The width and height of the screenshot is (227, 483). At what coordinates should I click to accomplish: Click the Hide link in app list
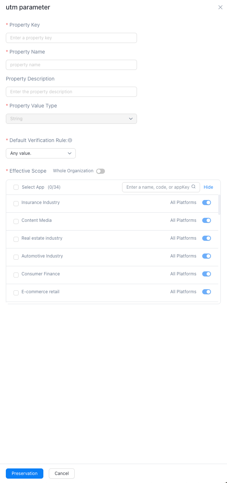pyautogui.click(x=208, y=187)
